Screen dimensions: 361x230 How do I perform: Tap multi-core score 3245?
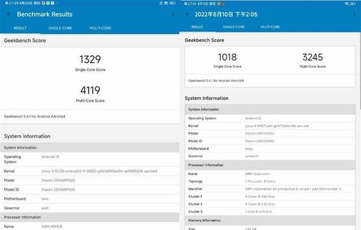[313, 57]
